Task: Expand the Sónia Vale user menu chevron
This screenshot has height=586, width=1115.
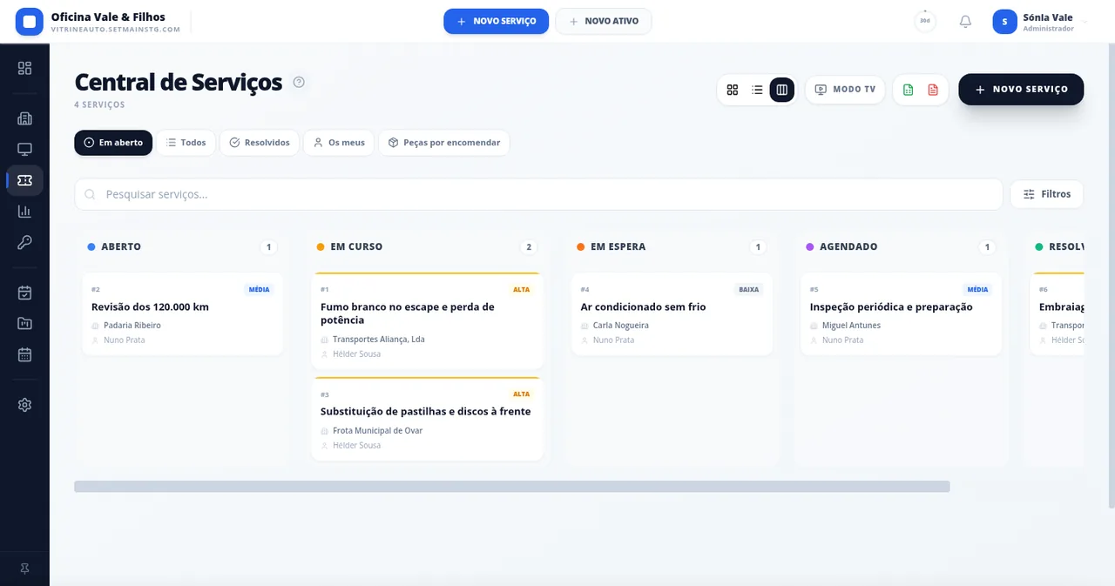Action: pyautogui.click(x=1085, y=22)
